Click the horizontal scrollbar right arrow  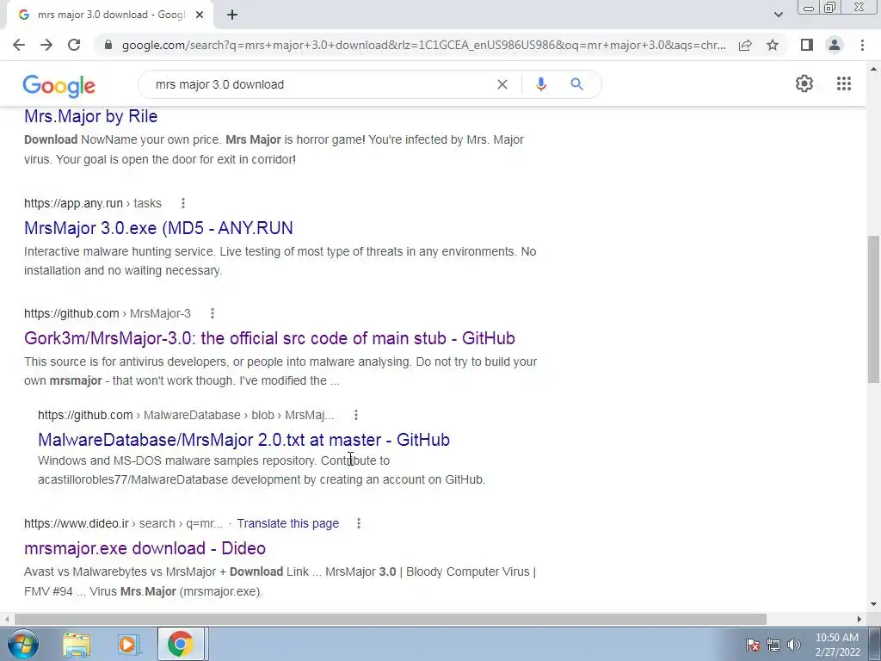859,619
